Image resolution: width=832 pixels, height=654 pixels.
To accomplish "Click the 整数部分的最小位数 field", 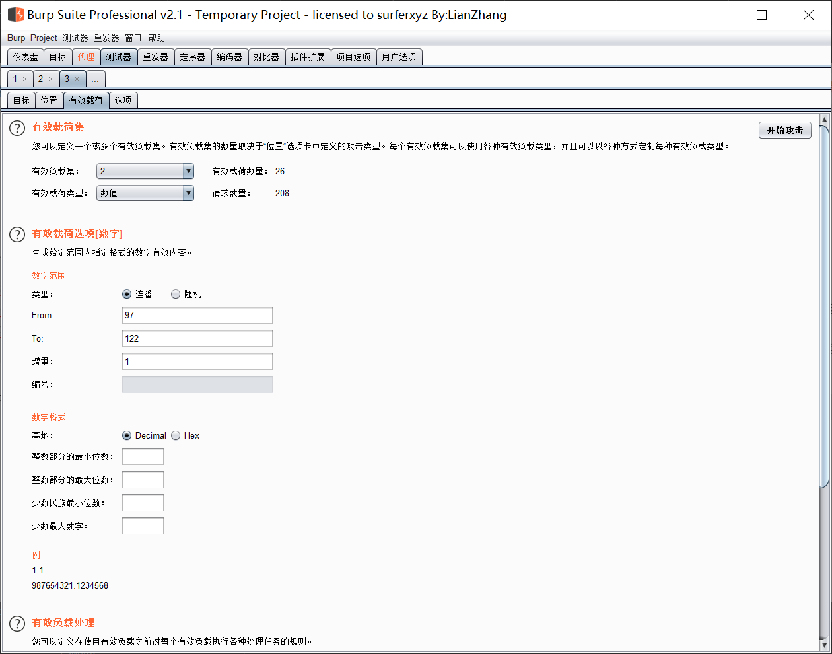I will pos(143,457).
